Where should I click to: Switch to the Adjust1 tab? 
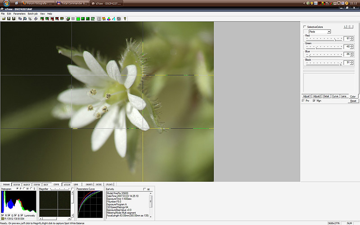point(307,96)
